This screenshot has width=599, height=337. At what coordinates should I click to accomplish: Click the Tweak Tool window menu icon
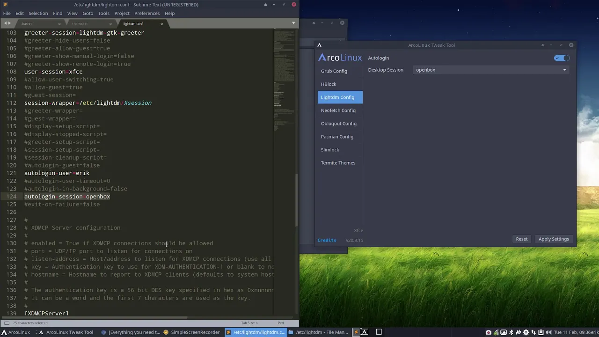[319, 45]
